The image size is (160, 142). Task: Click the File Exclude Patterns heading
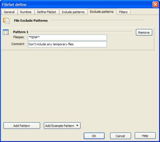(31, 21)
